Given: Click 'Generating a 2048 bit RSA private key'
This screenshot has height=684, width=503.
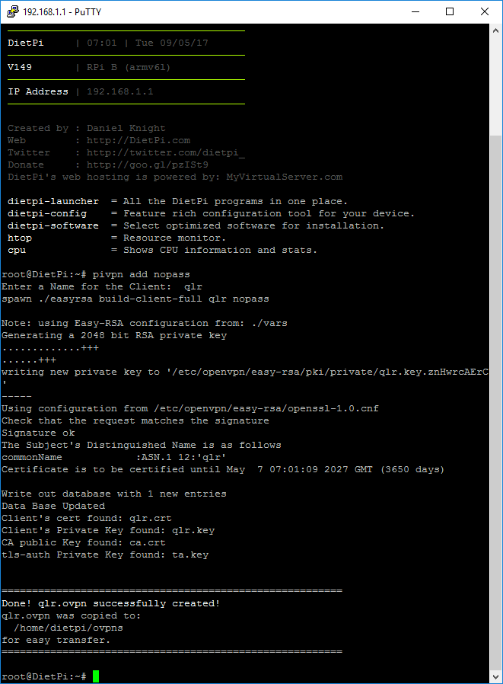Looking at the screenshot, I should point(114,335).
